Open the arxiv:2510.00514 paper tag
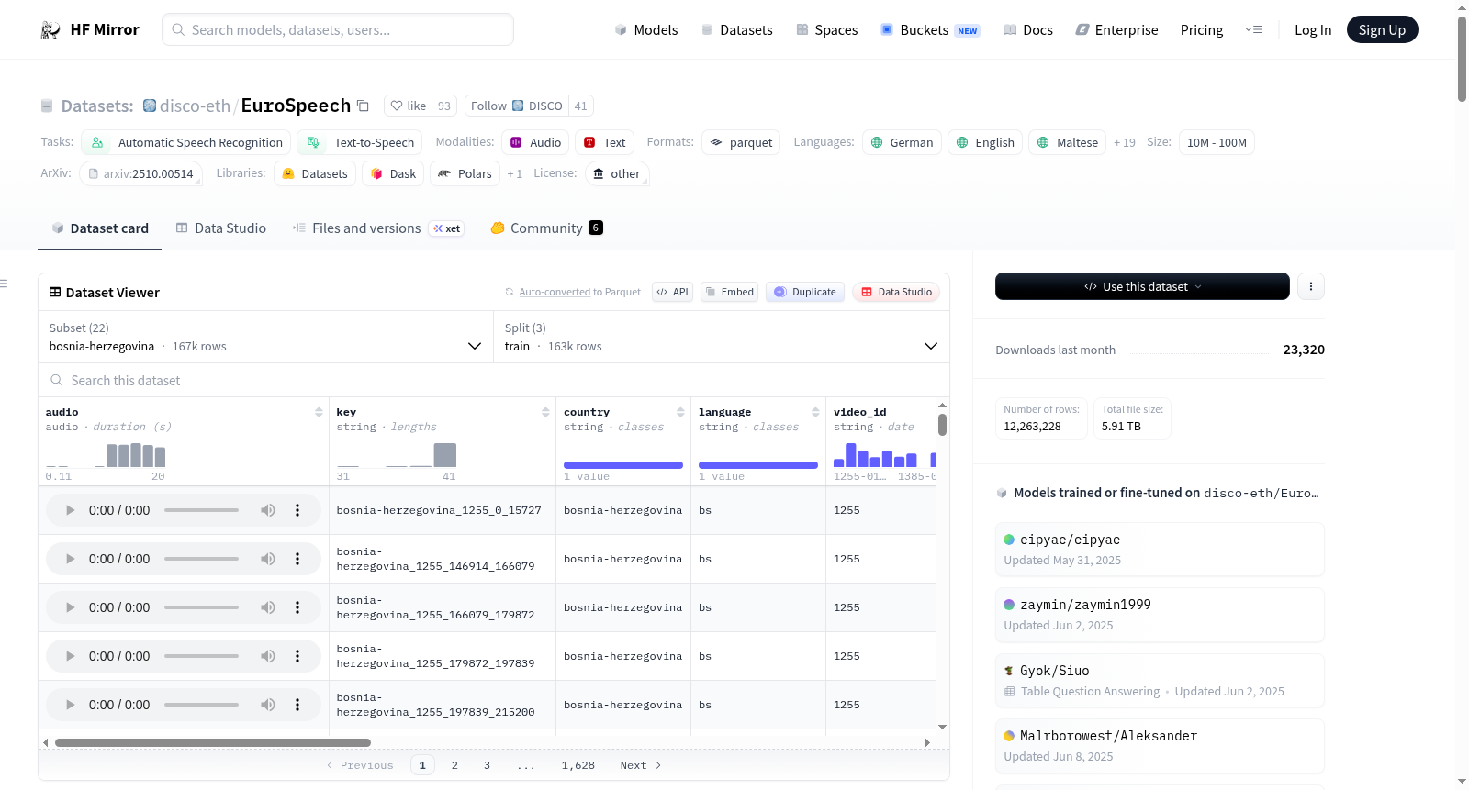 tap(140, 173)
